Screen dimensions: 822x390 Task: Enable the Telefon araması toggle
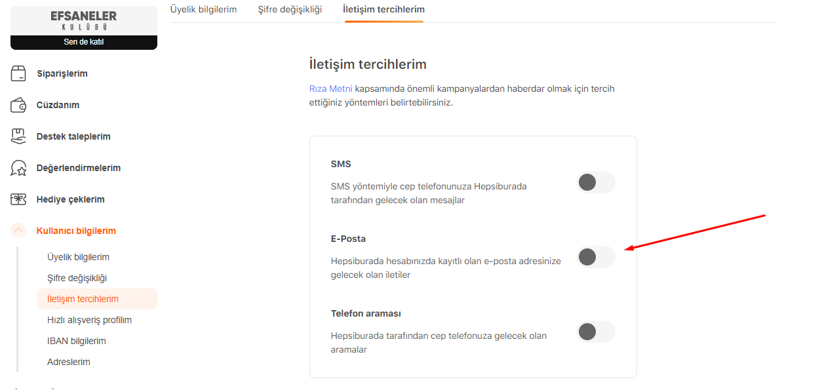click(x=596, y=332)
